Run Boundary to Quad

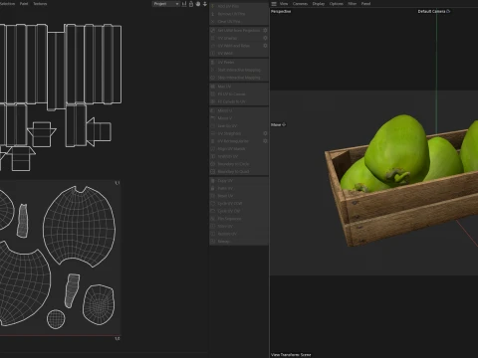coord(239,172)
